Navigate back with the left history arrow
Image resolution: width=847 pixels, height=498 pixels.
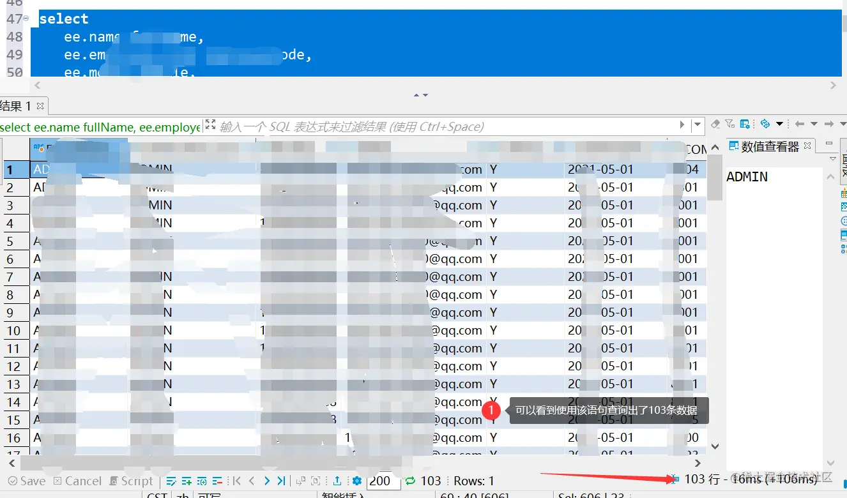point(800,124)
